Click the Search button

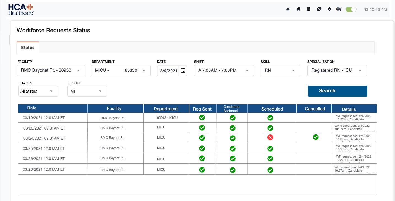pyautogui.click(x=337, y=91)
